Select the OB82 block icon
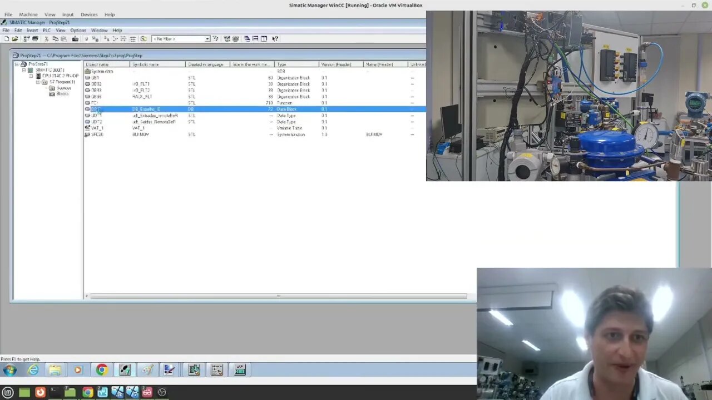The width and height of the screenshot is (712, 400). coord(87,84)
